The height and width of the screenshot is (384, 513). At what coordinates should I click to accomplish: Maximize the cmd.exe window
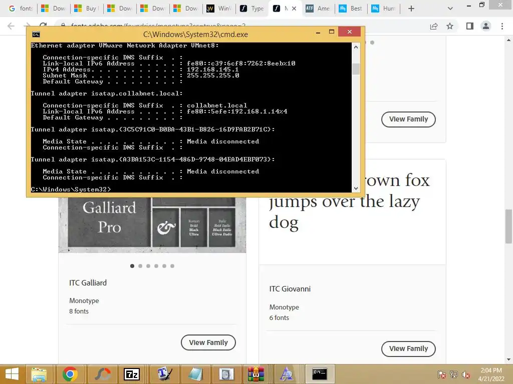coord(332,31)
